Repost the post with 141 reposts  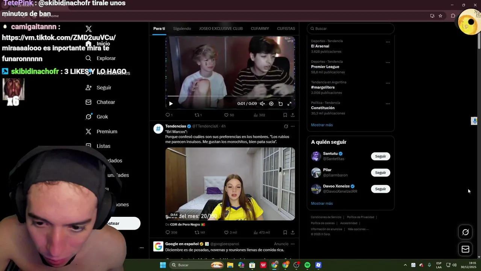[x=200, y=233]
